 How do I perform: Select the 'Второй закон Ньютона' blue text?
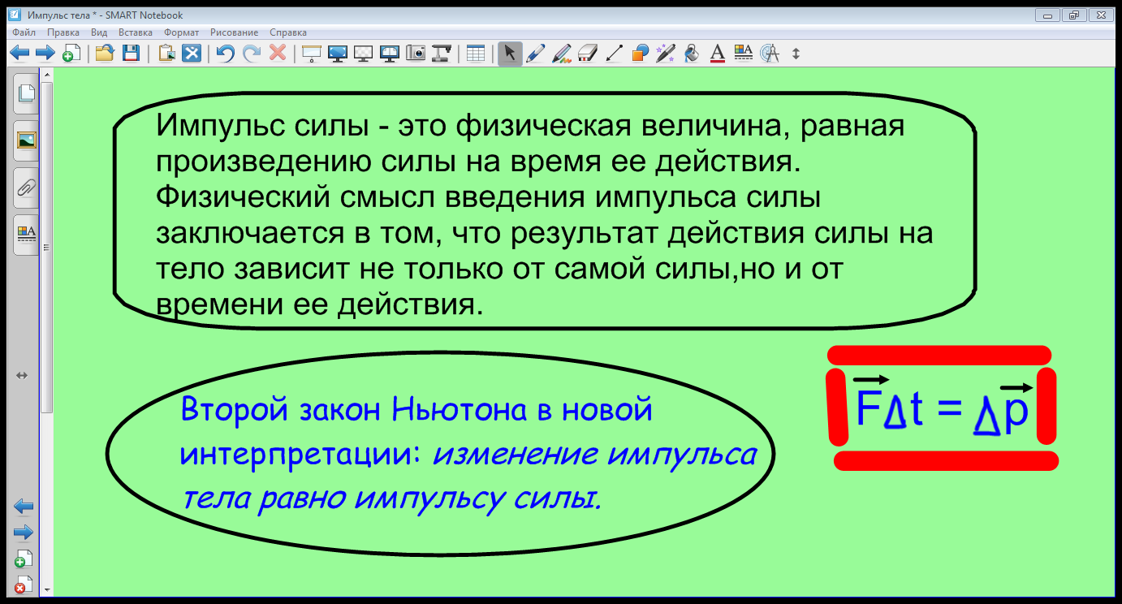tap(468, 455)
